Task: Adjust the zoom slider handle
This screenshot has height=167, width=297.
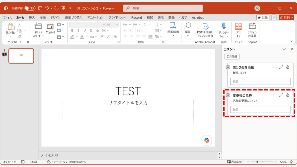Action: 257,162
